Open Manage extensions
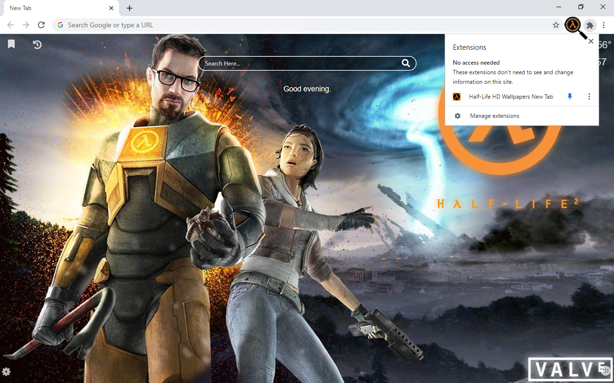Viewport: 614px width, 383px height. (x=522, y=116)
